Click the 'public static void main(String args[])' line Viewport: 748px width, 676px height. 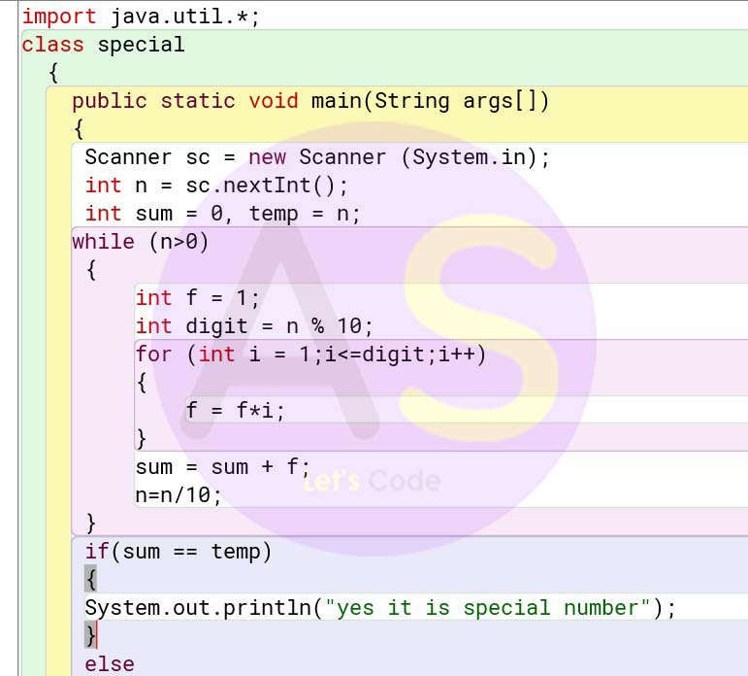click(x=310, y=101)
